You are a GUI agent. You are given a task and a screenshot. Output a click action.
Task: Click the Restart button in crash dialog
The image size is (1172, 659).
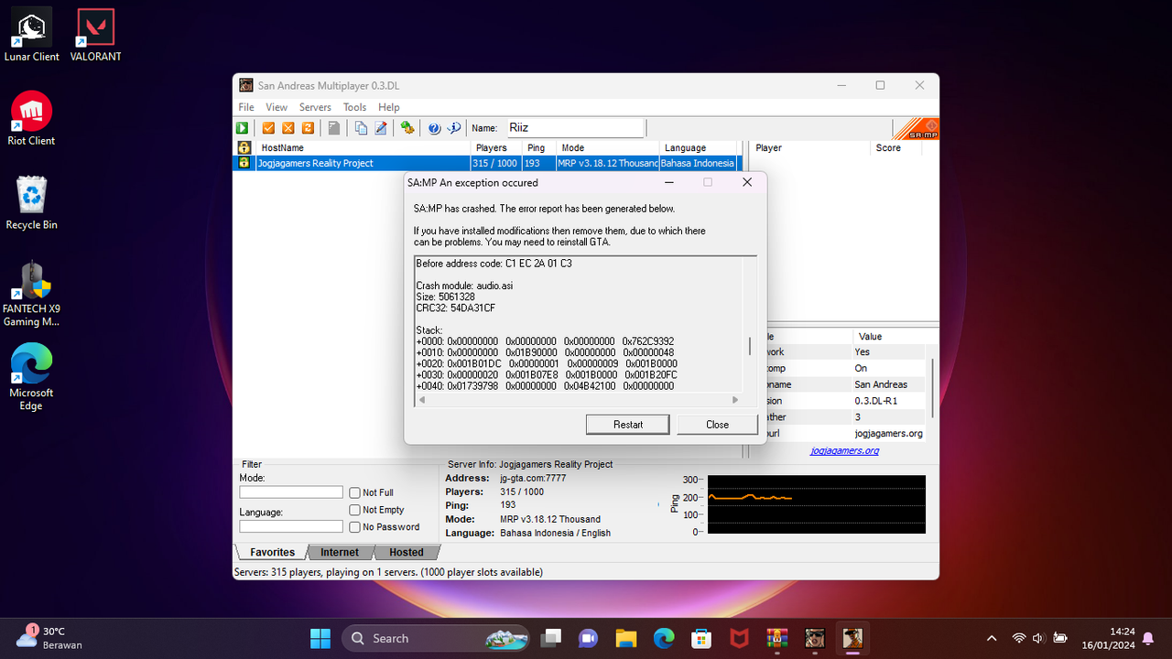(628, 425)
